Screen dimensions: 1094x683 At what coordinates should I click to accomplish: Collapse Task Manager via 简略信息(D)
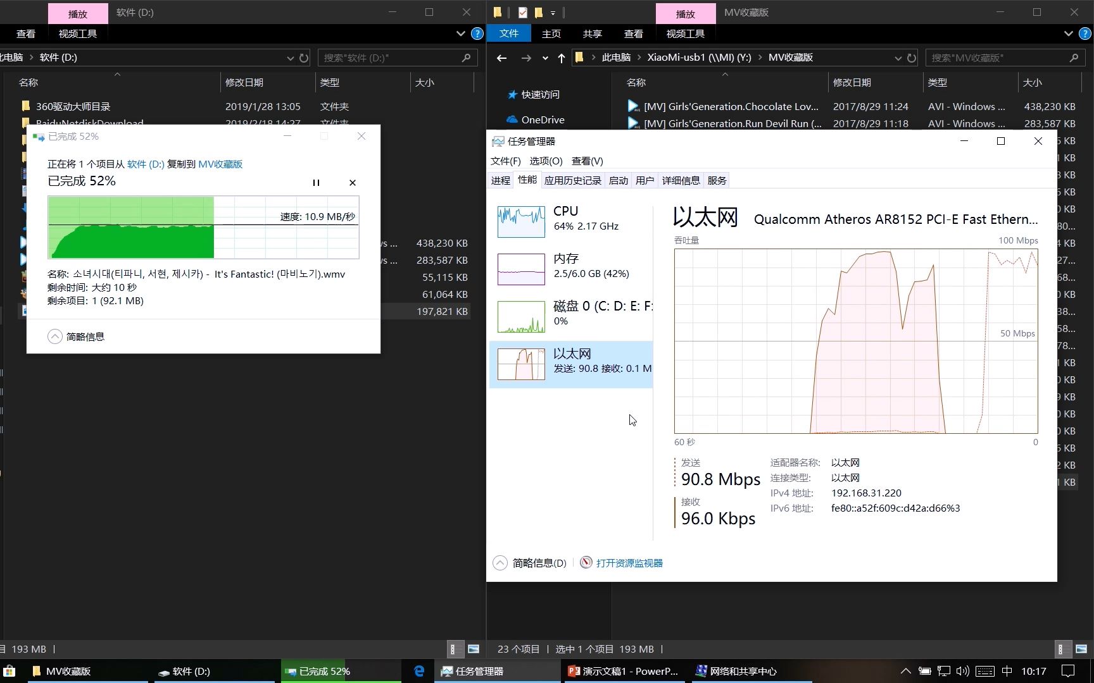coord(530,563)
